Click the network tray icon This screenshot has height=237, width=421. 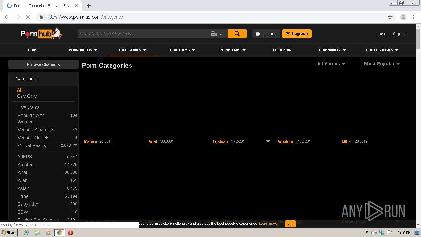382,233
